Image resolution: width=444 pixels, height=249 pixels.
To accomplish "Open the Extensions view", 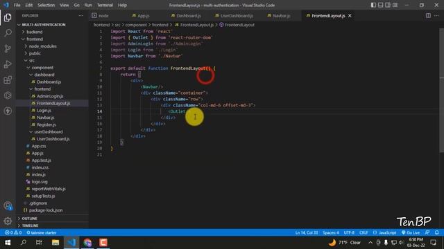I will pyautogui.click(x=8, y=80).
